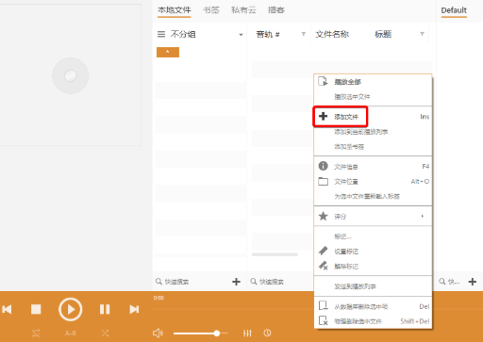483x342 pixels.
Task: Choose 播放全部 from the context menu
Action: (347, 82)
